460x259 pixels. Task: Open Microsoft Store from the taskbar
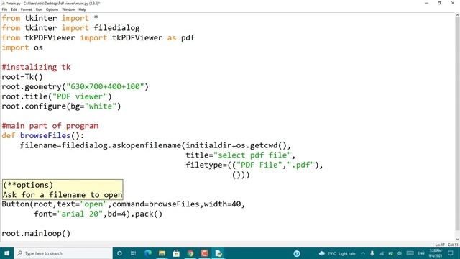[176, 253]
